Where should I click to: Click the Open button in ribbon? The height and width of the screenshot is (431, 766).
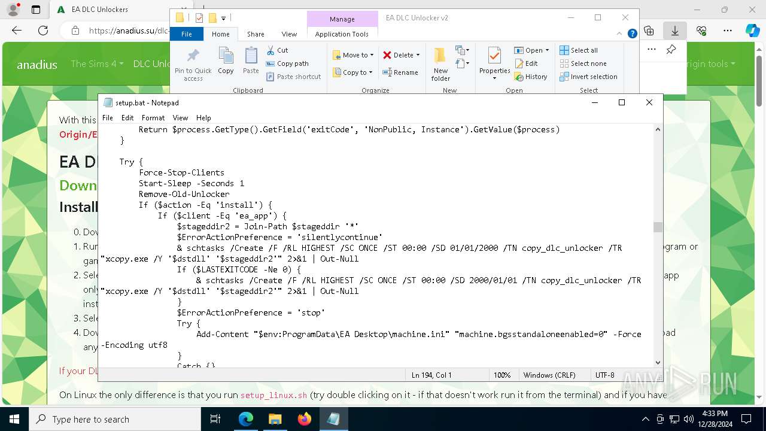tap(528, 50)
